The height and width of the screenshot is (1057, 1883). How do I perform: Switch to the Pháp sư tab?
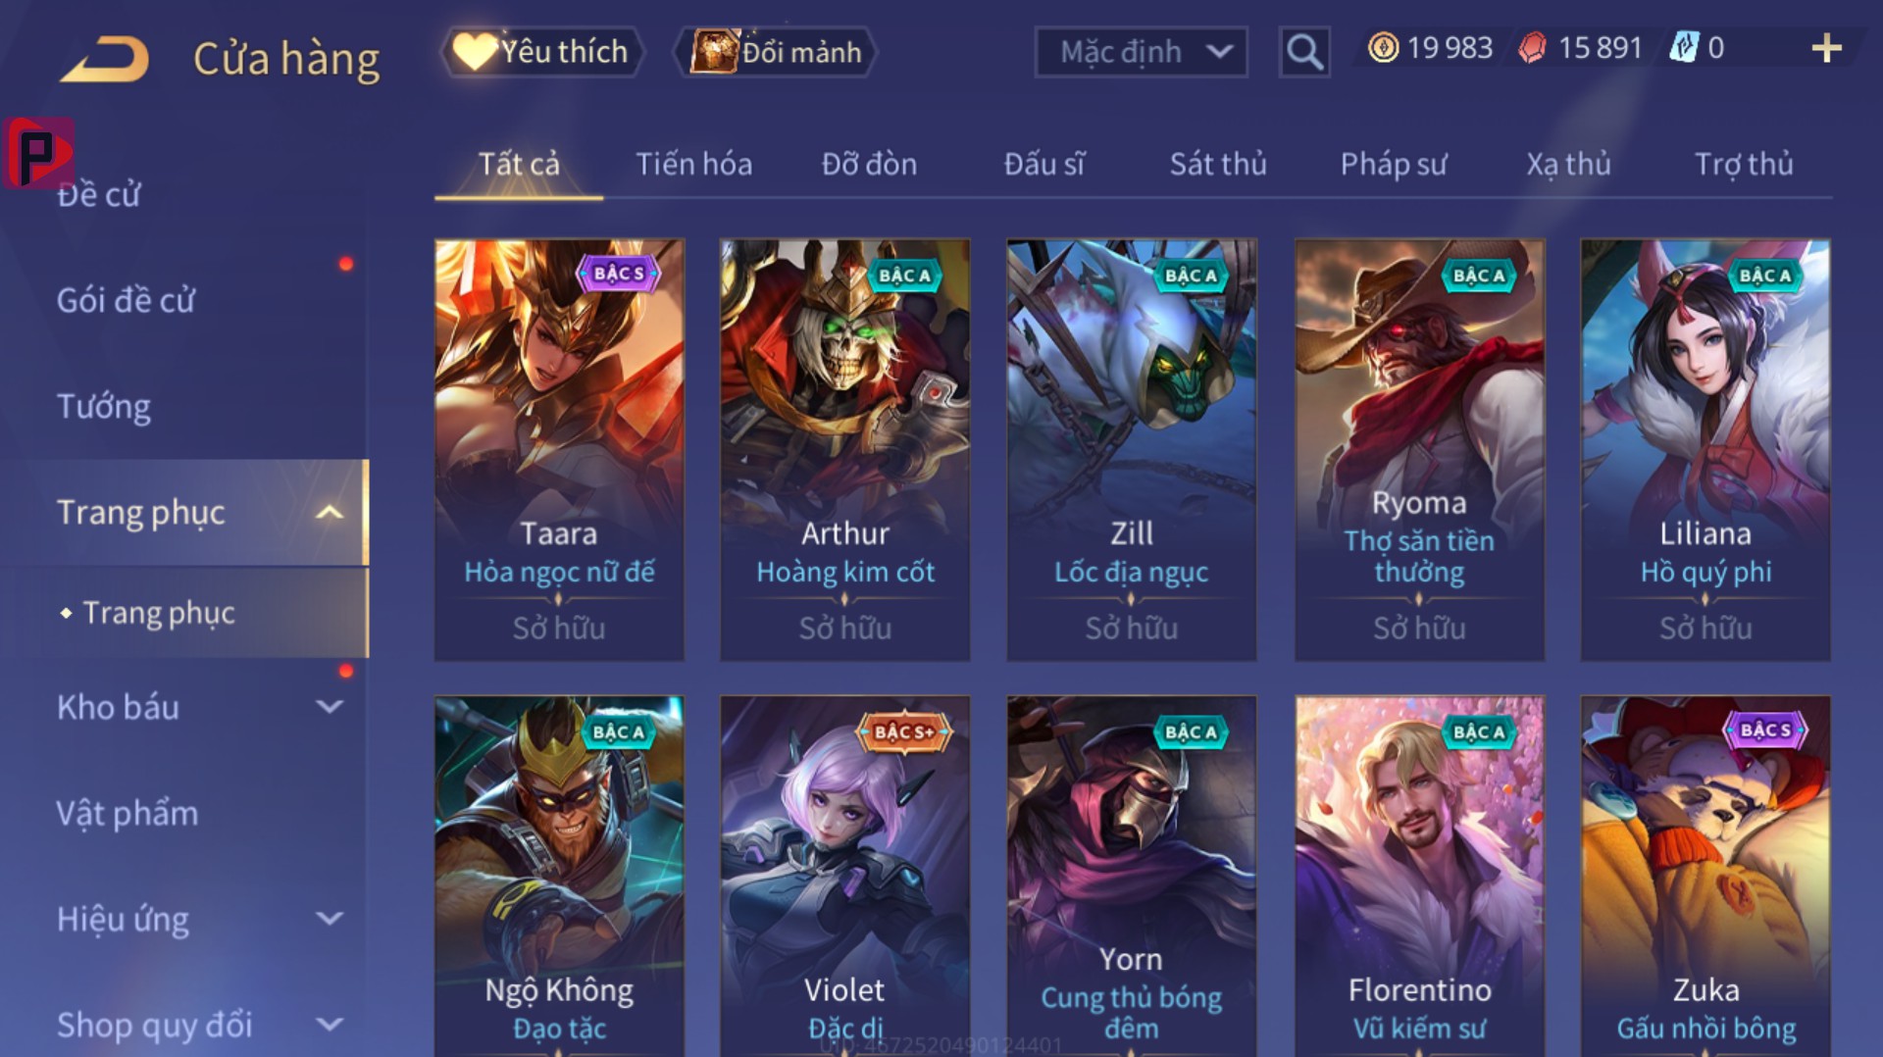click(x=1394, y=164)
